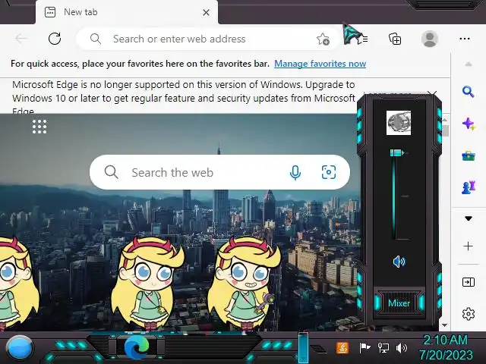Image resolution: width=486 pixels, height=364 pixels.
Task: Open the clock showing 2:10 AM
Action: [446, 347]
